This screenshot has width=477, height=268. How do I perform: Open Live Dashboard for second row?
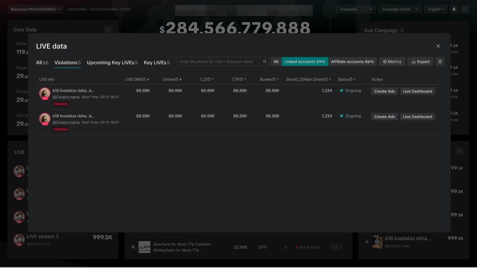[x=417, y=117]
